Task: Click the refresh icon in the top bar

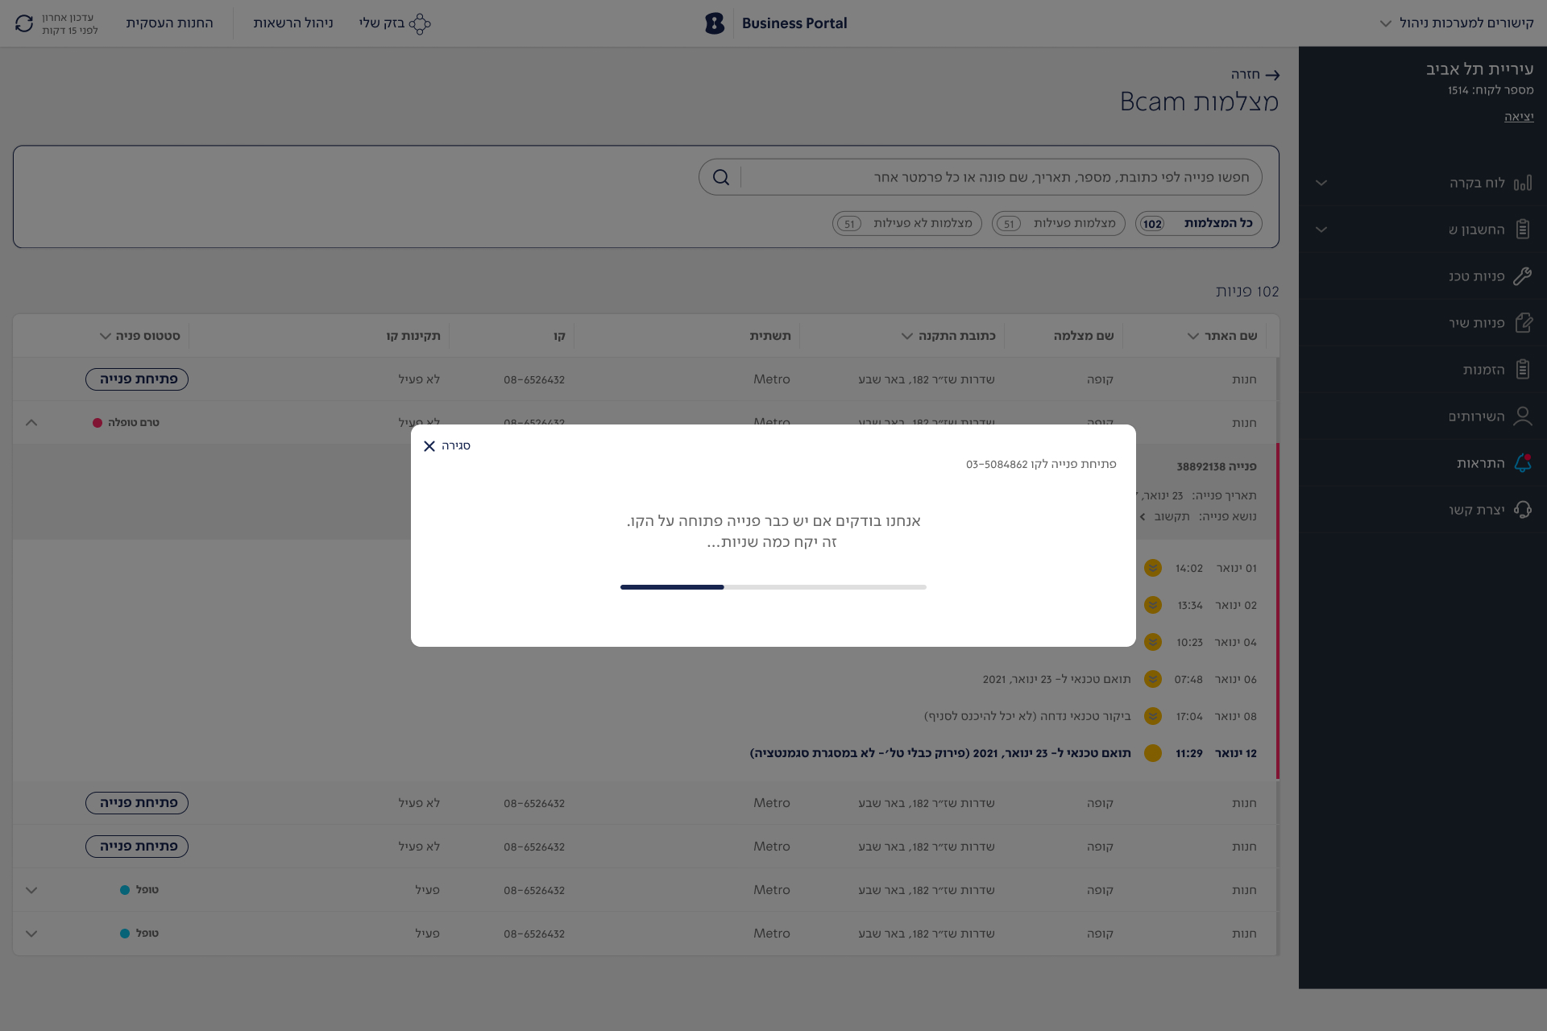Action: 24,23
